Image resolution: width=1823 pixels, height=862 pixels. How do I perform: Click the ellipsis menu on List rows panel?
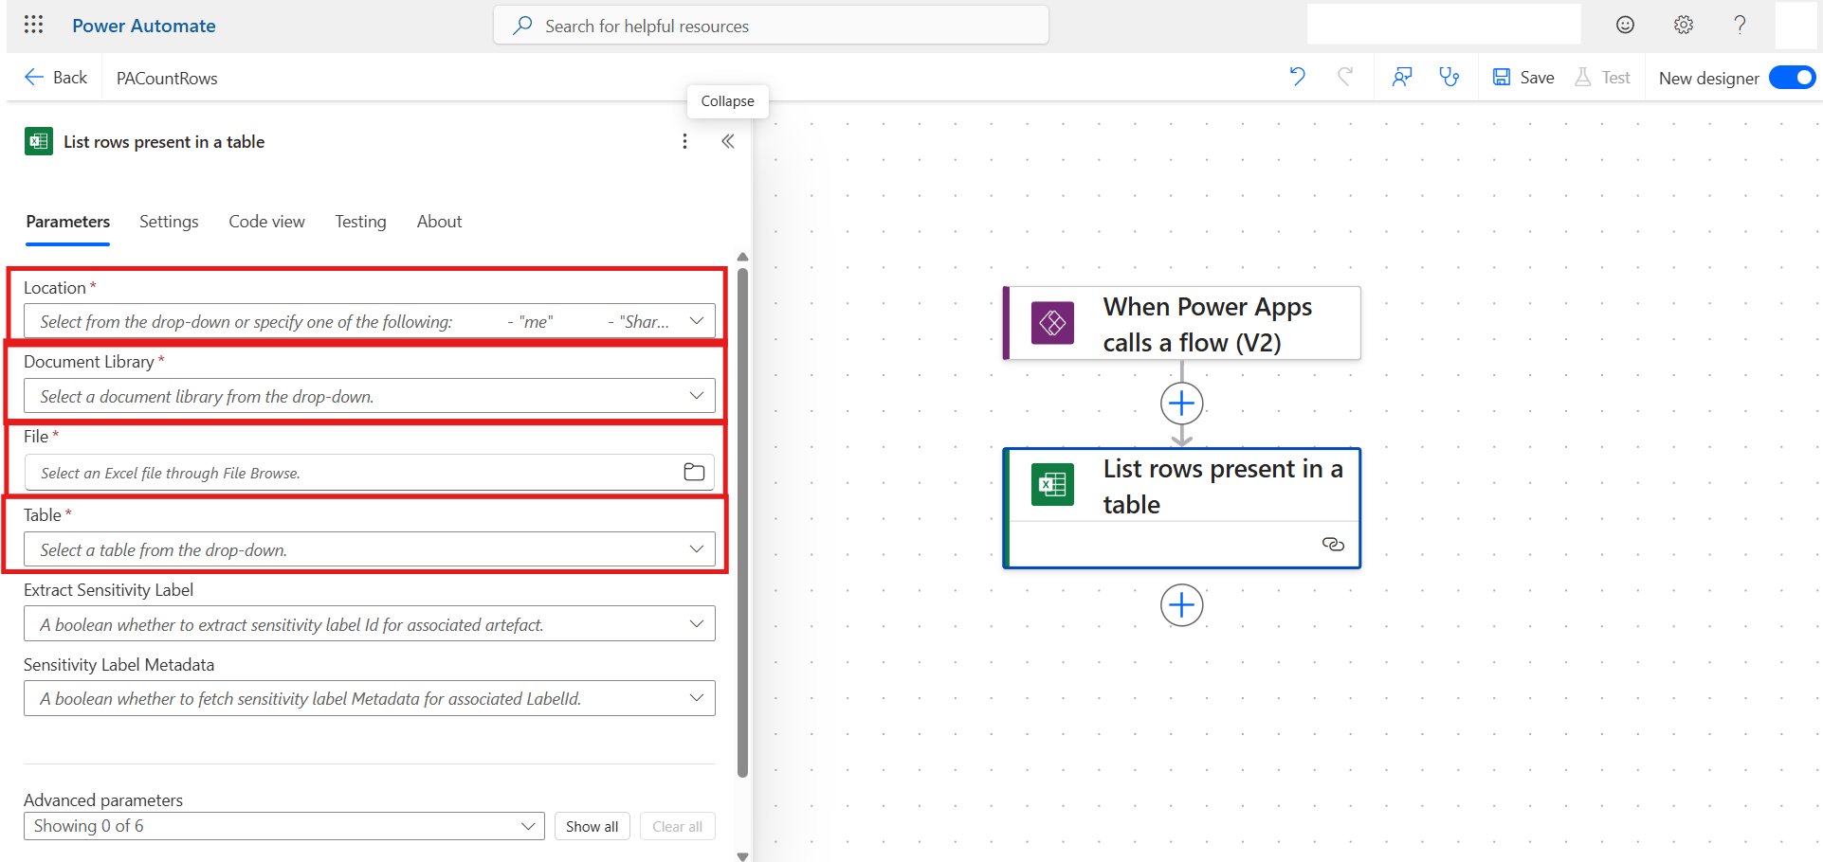tap(684, 141)
